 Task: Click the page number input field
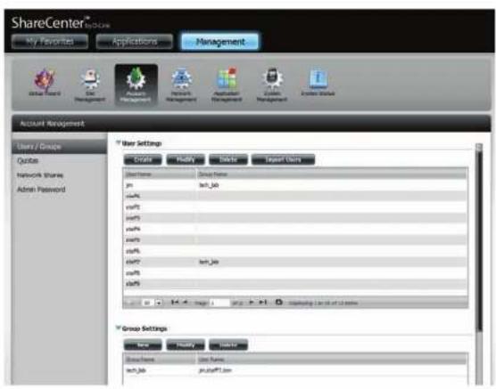219,303
